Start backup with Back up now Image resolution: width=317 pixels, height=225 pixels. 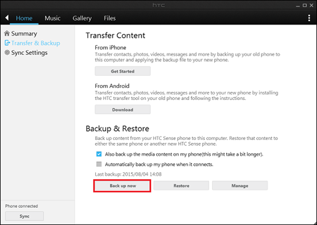click(122, 185)
